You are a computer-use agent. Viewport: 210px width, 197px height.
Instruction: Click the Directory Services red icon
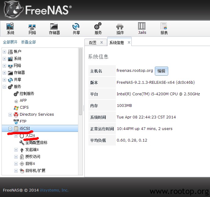(16, 115)
